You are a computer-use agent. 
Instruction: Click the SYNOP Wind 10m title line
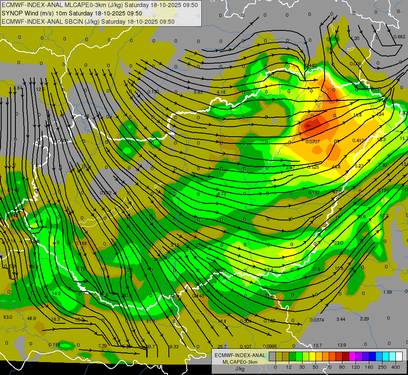click(72, 13)
